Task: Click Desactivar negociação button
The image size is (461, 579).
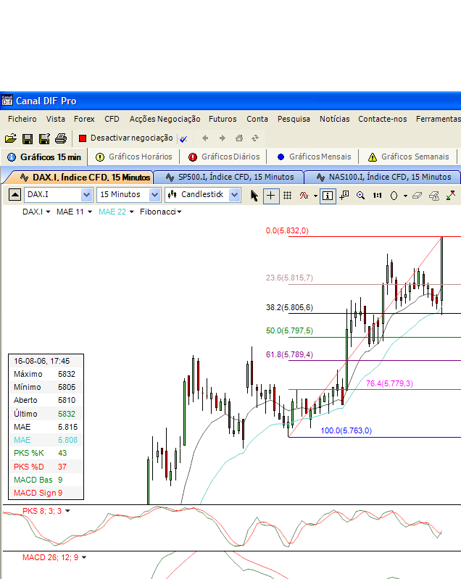Action: 125,138
